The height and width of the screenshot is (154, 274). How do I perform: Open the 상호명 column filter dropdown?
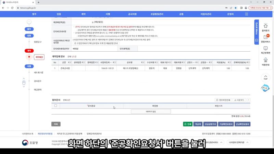click(143, 62)
